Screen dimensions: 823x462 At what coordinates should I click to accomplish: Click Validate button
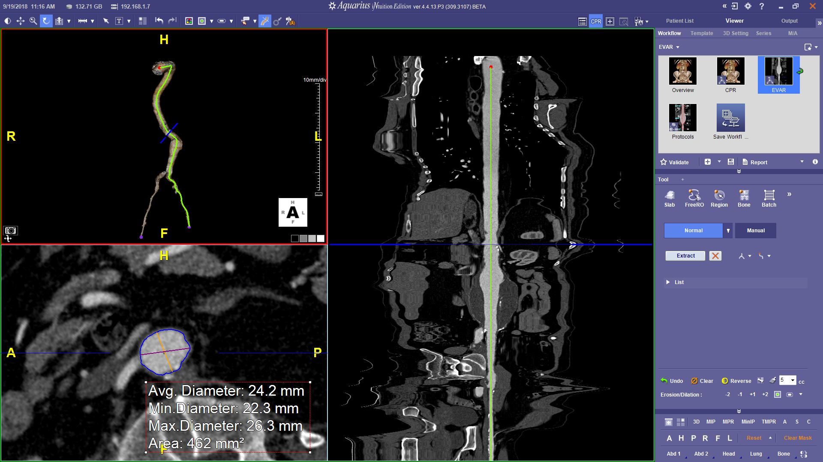coord(675,162)
